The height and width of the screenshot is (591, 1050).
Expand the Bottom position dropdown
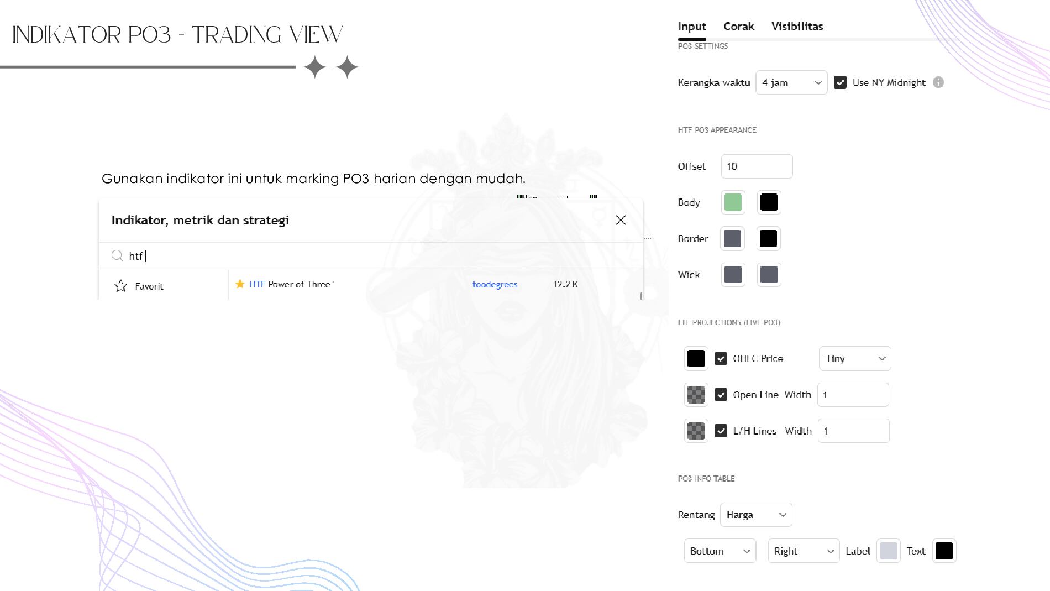coord(720,551)
